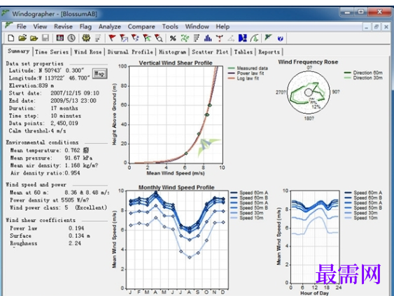Click the blue help question icon
Viewport: 394px width, 296px height.
click(281, 38)
